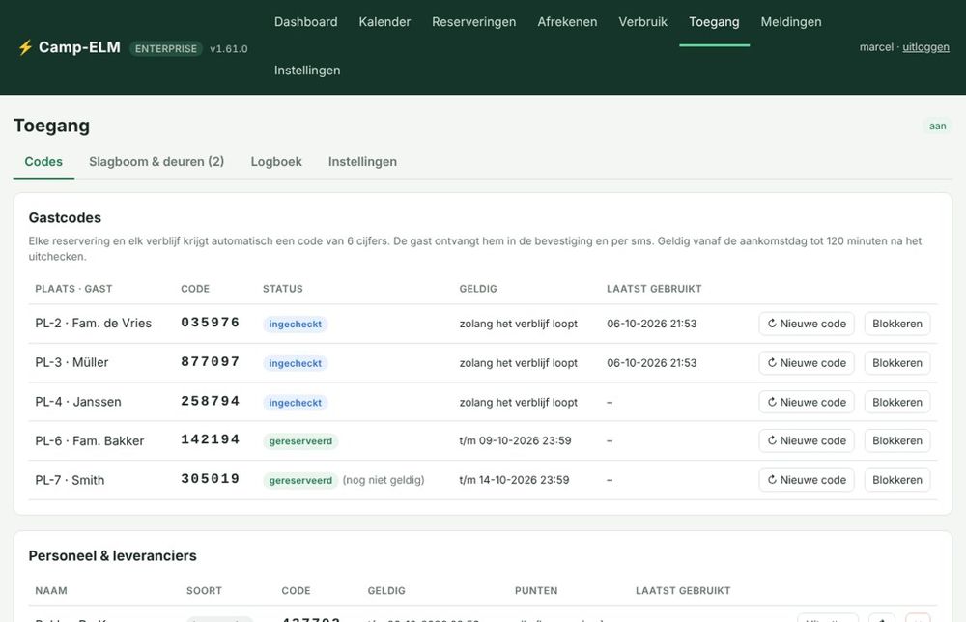Select Toegang in the top navigation
The height and width of the screenshot is (622, 966).
tap(714, 22)
